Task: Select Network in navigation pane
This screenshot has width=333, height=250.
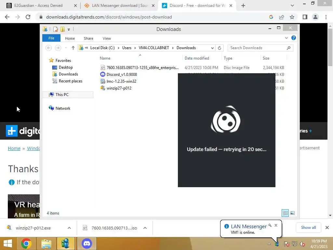Action: point(63,108)
